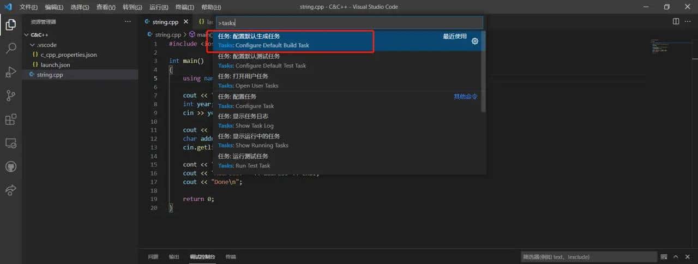Switch to the 问题 (Problems) panel tab
This screenshot has width=698, height=264.
pyautogui.click(x=153, y=257)
